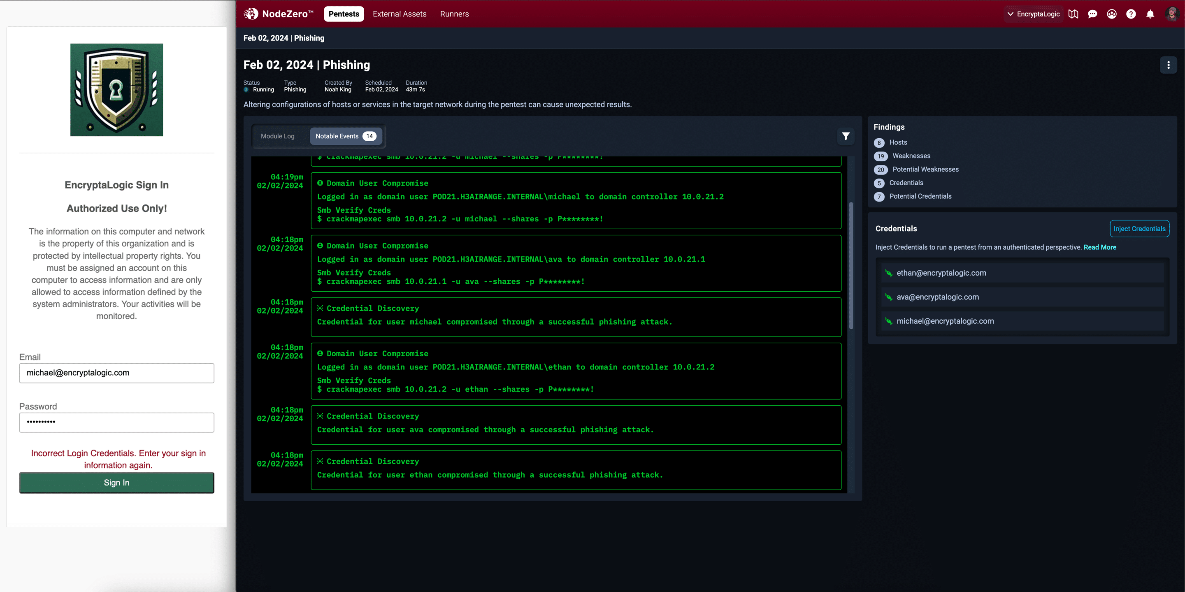The height and width of the screenshot is (592, 1185).
Task: Click the green Sign In button
Action: click(116, 483)
